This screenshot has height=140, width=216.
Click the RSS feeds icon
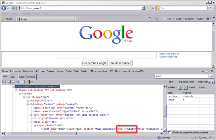(x=158, y=19)
